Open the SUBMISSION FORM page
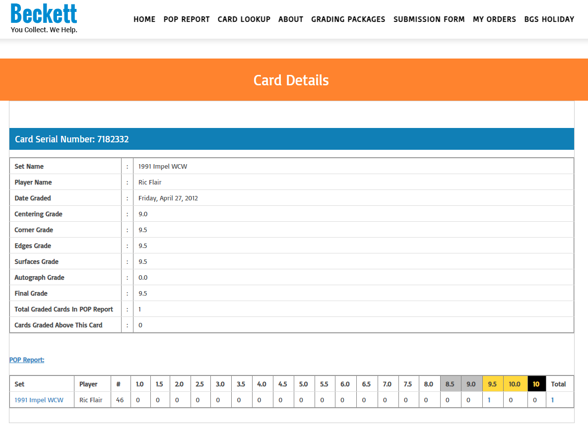588x433 pixels. pos(429,19)
